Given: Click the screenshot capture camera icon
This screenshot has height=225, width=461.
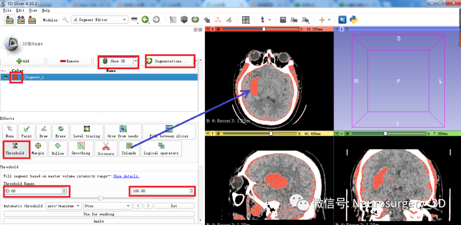Looking at the screenshot, I should (283, 20).
